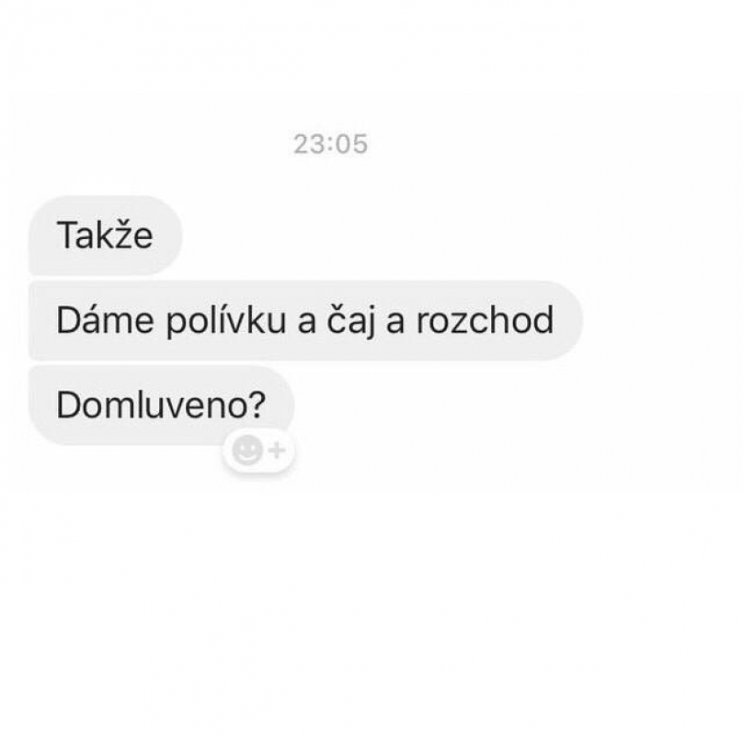
Task: Click the word "rozchod" in the message
Action: coord(485,320)
